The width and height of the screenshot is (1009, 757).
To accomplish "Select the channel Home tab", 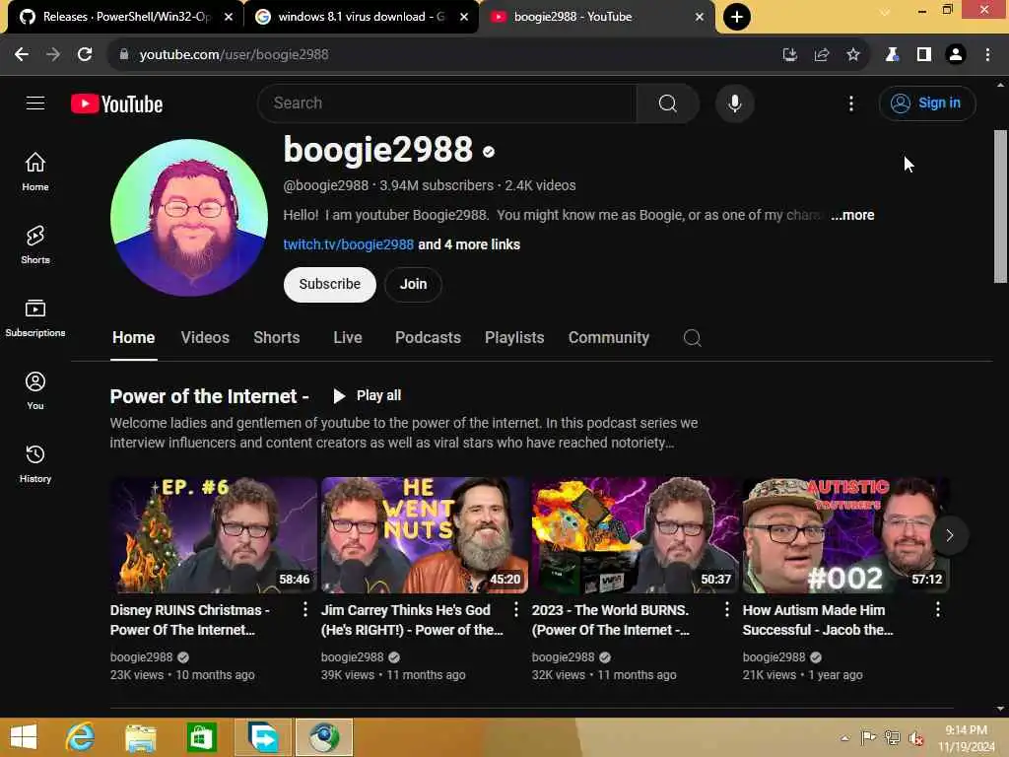I will point(133,337).
